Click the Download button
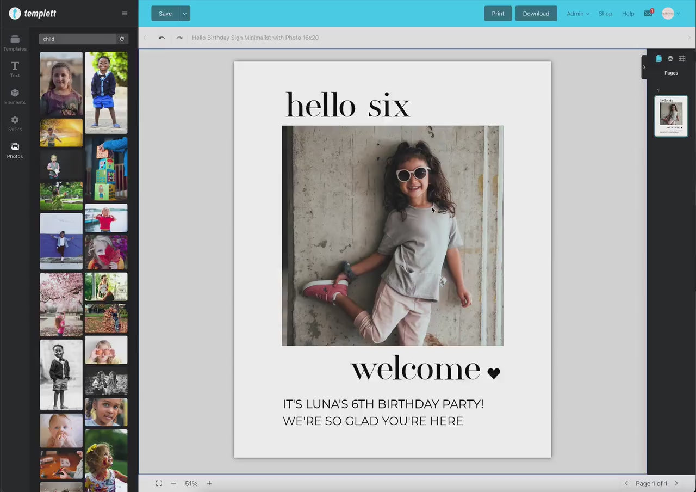Viewport: 696px width, 492px height. tap(536, 14)
